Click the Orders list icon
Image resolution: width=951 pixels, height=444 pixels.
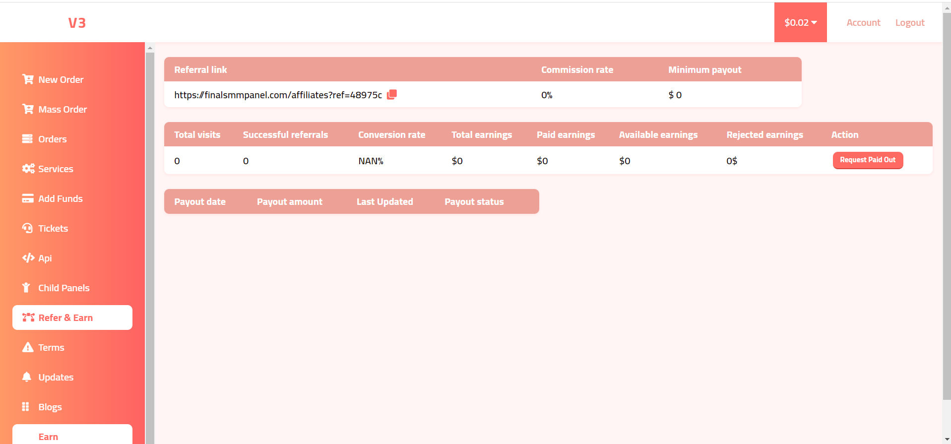pos(27,139)
